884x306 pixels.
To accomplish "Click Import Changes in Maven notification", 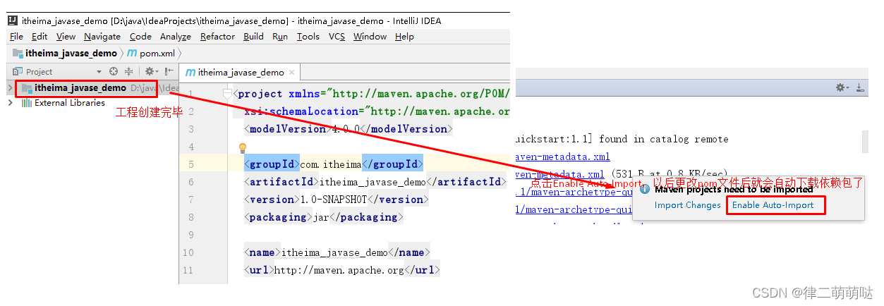I will tap(688, 205).
